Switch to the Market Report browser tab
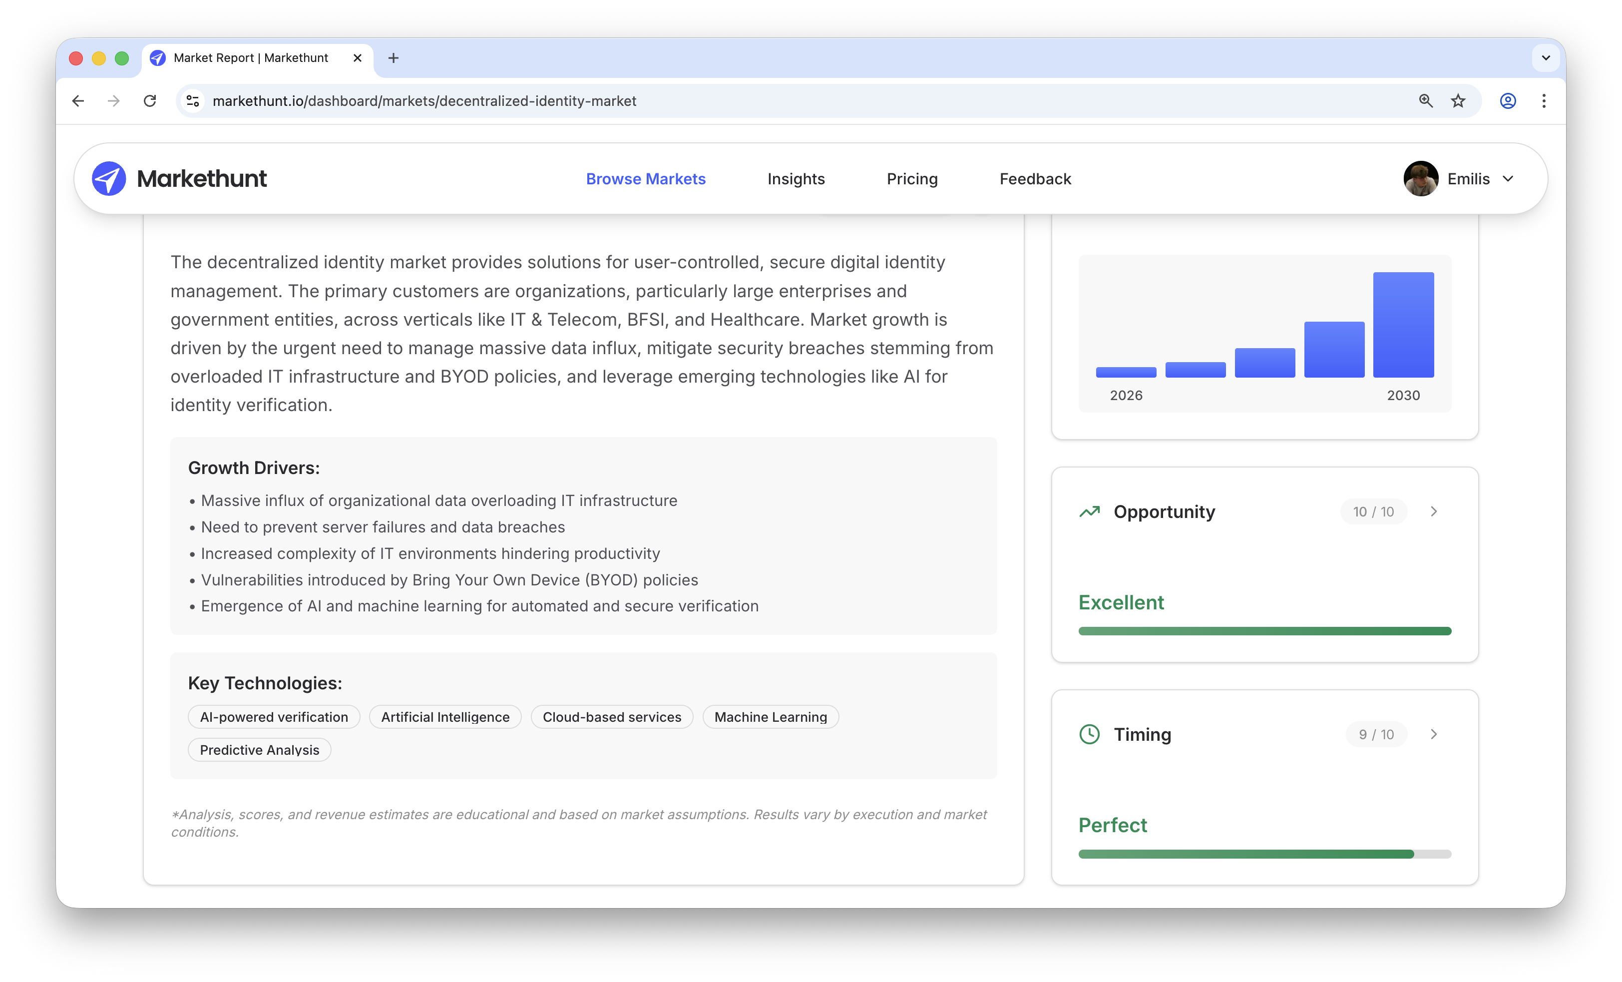The image size is (1622, 982). tap(250, 58)
